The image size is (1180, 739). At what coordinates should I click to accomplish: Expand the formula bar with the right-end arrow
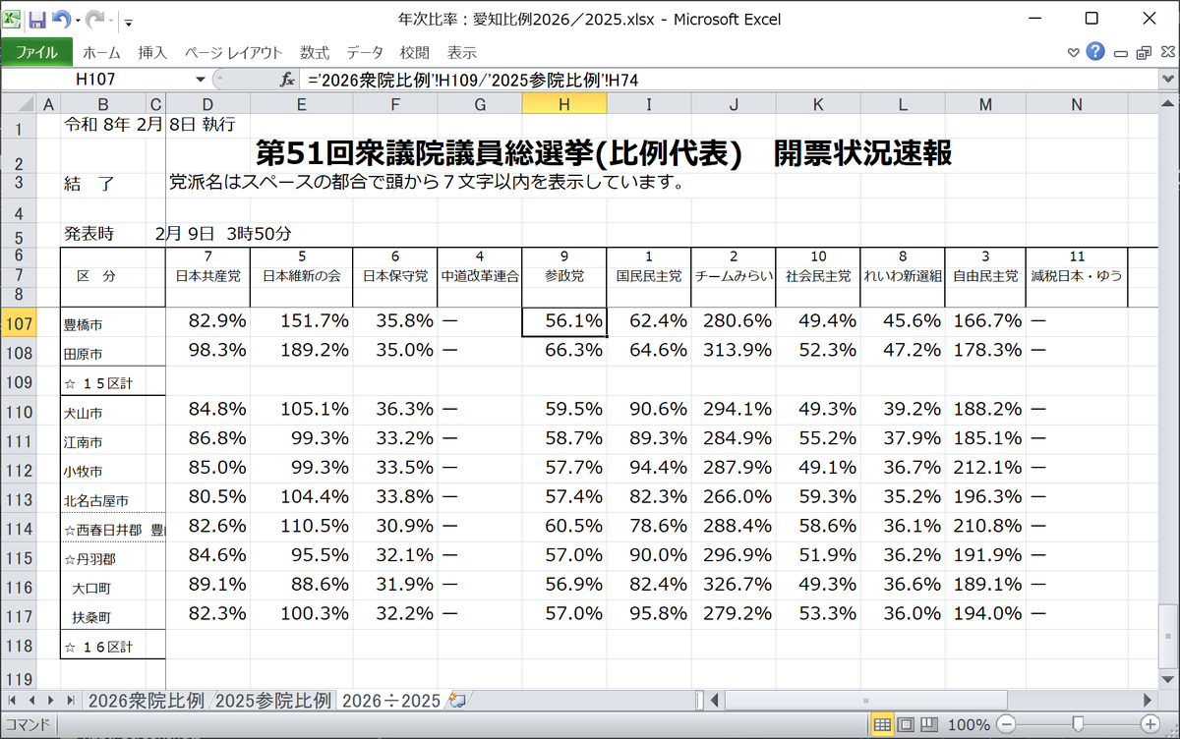point(1167,79)
